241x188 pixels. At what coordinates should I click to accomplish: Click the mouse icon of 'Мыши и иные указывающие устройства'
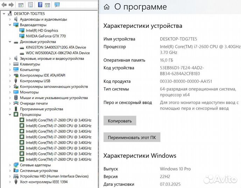click(x=16, y=97)
